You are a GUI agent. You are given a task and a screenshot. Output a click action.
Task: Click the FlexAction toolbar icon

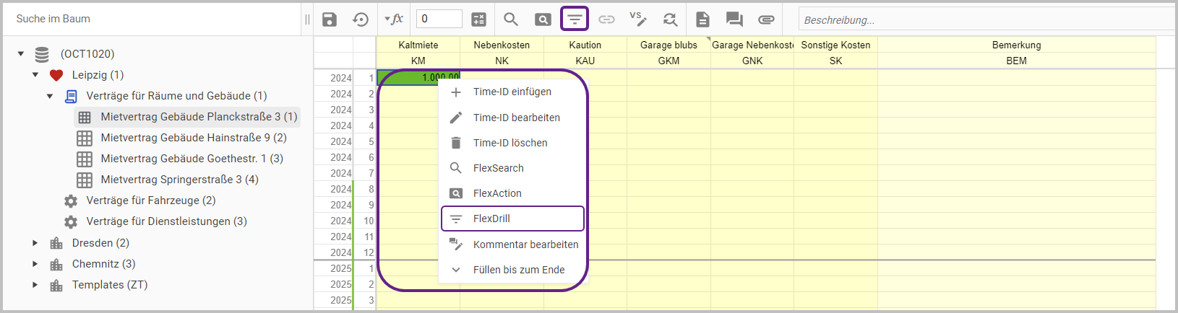[x=543, y=19]
